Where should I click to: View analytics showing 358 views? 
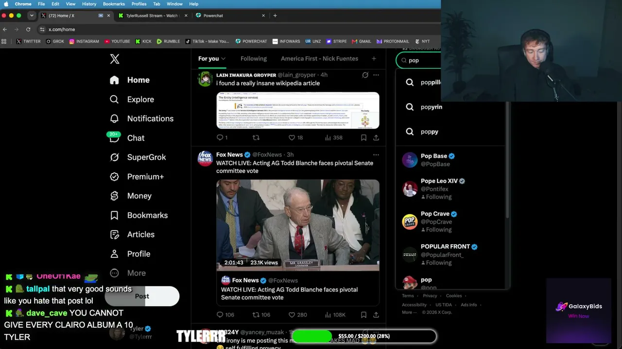pos(333,138)
